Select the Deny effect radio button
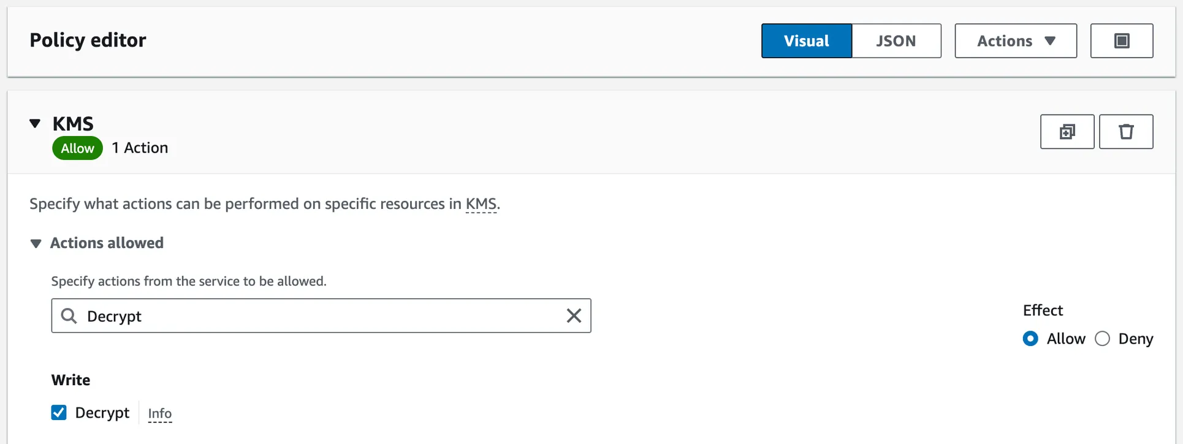1183x444 pixels. click(1102, 339)
